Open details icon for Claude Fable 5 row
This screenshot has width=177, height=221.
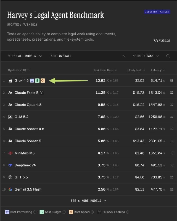coord(172,93)
